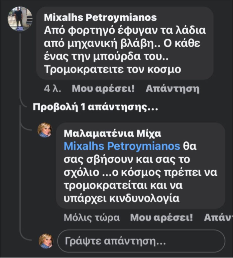Screen dimensions: 233x258
Task: Click the Μόλις τώρα timestamp
Action: (x=92, y=217)
